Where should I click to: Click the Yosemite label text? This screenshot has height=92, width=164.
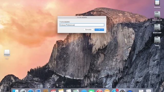point(157,7)
